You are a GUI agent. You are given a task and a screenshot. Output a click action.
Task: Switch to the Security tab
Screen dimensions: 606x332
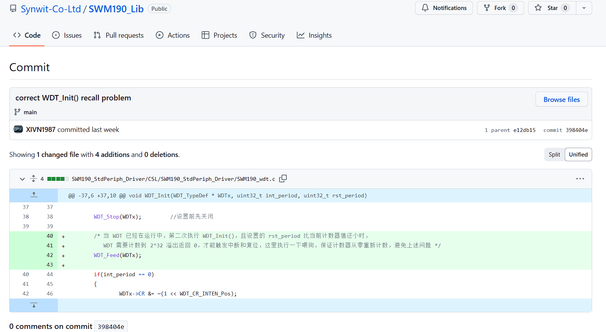(x=267, y=35)
